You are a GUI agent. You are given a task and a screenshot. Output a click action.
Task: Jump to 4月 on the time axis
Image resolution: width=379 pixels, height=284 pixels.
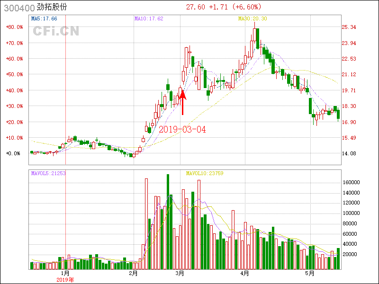[245, 274]
